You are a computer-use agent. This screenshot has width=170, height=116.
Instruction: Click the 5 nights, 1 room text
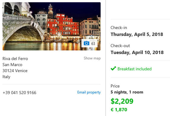tap(127, 92)
